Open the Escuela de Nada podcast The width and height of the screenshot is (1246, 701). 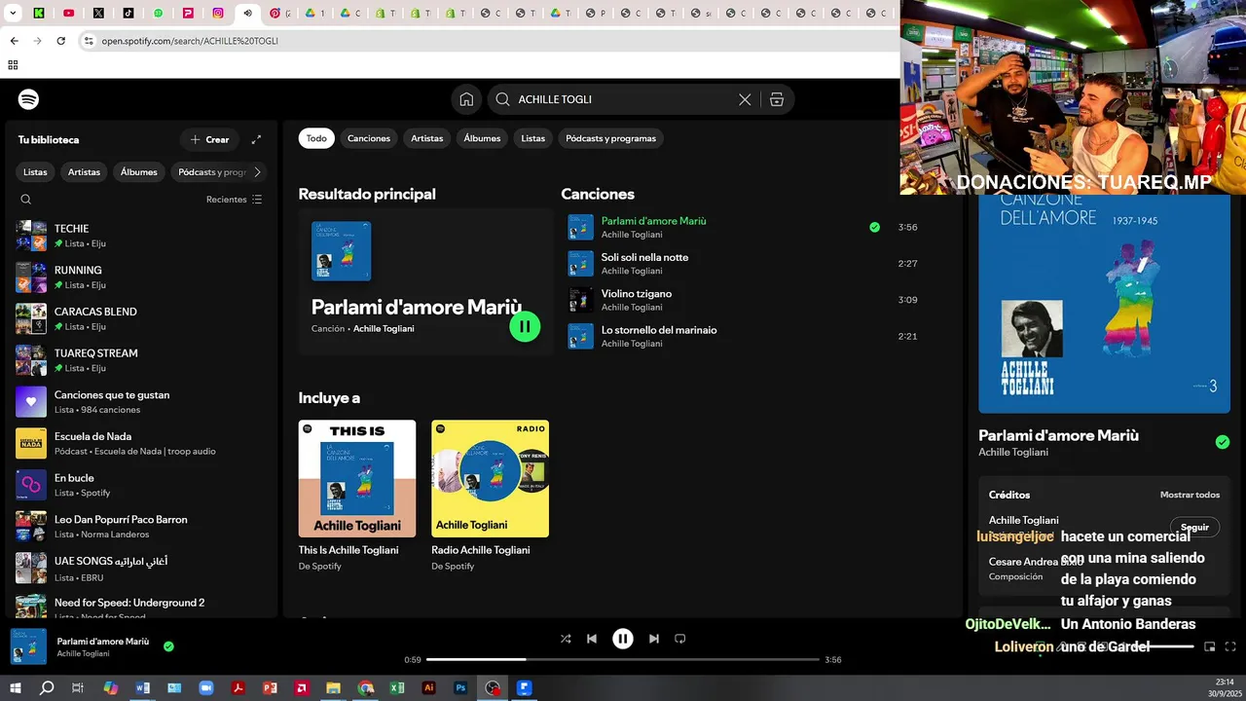141,443
